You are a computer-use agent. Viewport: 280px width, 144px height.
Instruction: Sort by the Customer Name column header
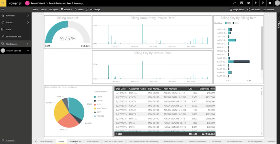(x=137, y=89)
